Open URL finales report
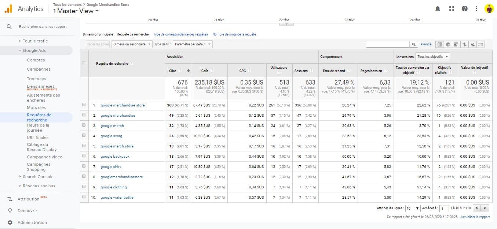Image resolution: width=497 pixels, height=229 pixels. point(37,138)
